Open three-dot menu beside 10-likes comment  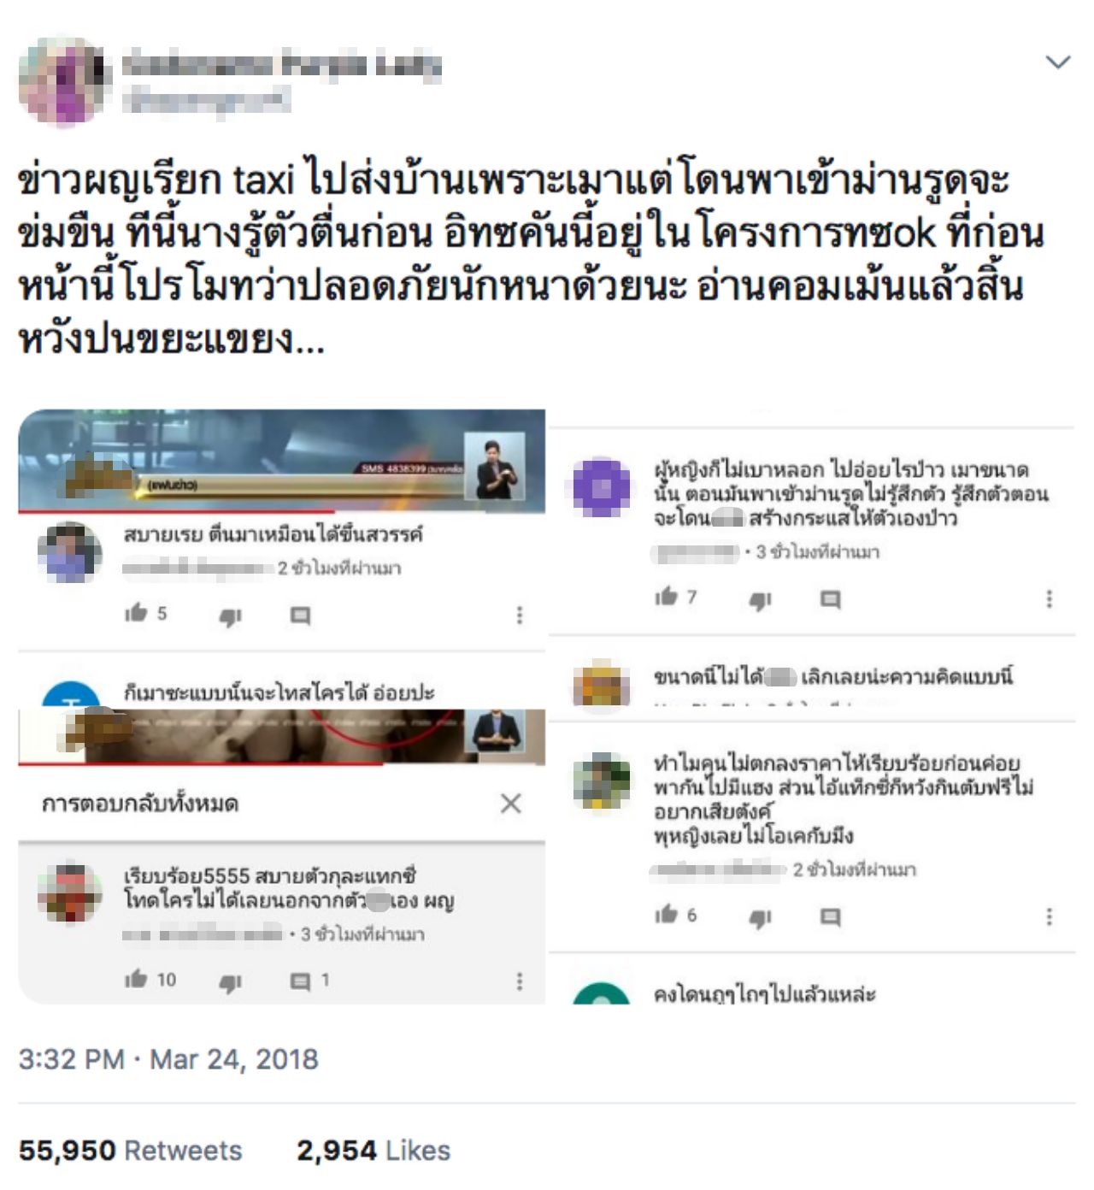(520, 981)
